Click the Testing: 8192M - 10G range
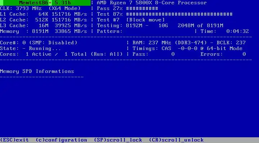This screenshot has height=143, width=259. tap(132, 26)
